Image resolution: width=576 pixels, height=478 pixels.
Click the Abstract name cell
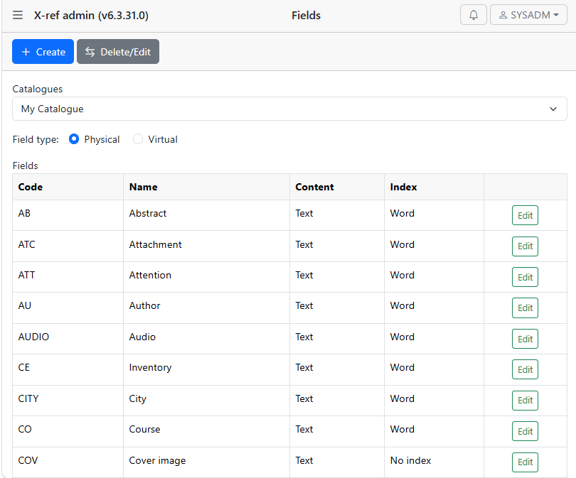pos(206,215)
